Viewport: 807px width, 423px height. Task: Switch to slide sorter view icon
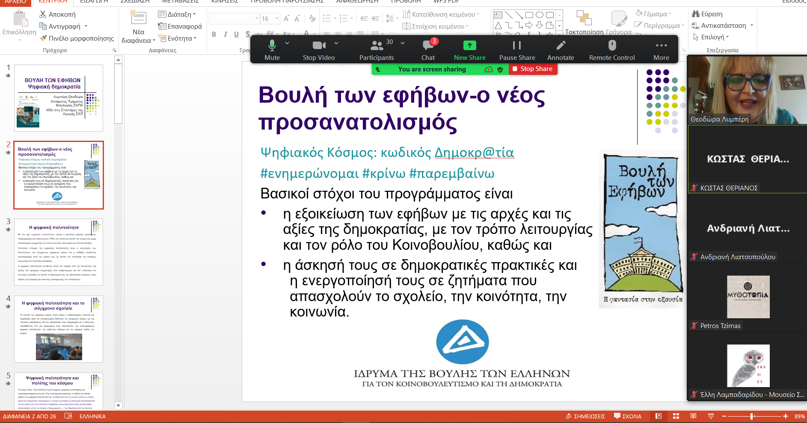point(676,416)
